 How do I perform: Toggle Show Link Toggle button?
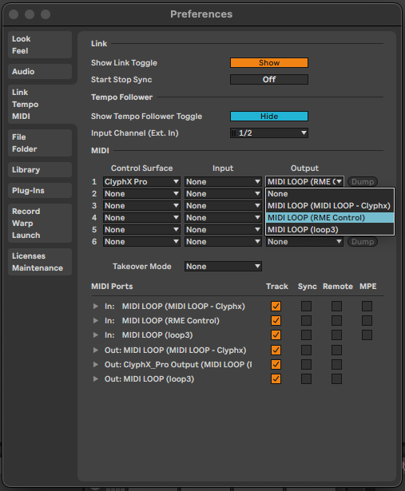[x=269, y=62]
